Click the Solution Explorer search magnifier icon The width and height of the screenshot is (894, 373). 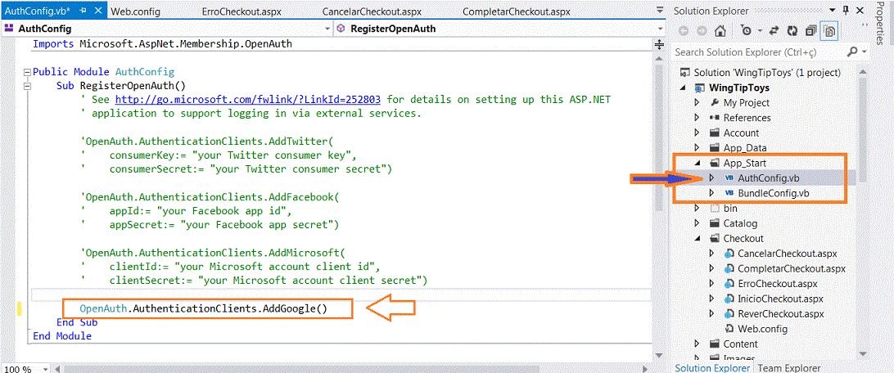[851, 52]
